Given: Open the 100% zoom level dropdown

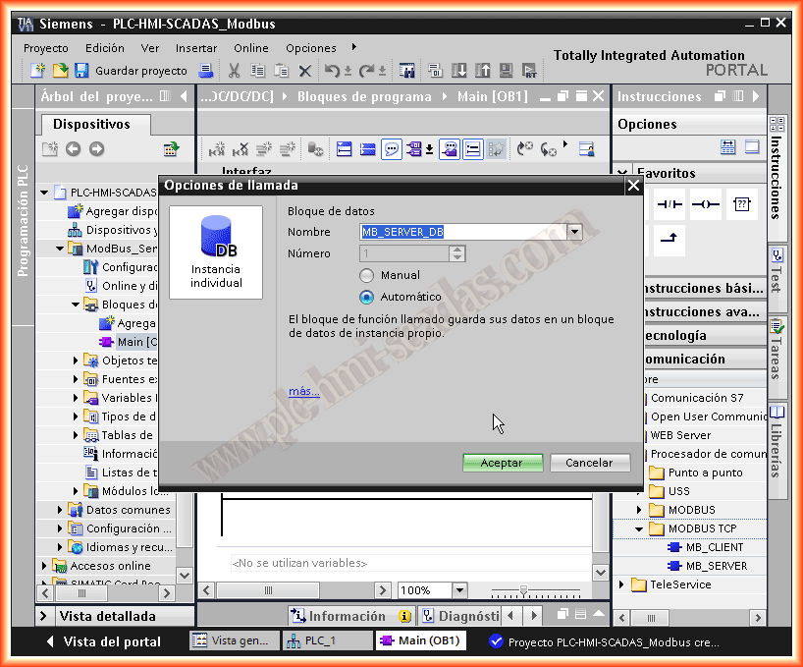Looking at the screenshot, I should (459, 590).
